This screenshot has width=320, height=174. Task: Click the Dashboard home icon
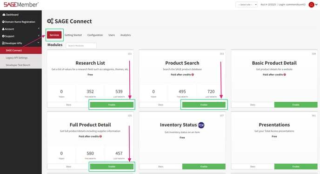click(x=4, y=15)
